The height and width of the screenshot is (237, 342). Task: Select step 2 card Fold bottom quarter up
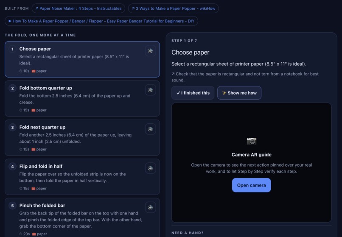[82, 98]
